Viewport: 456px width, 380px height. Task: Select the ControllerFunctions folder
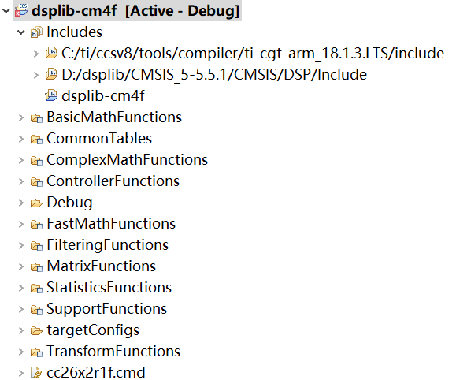tap(113, 181)
